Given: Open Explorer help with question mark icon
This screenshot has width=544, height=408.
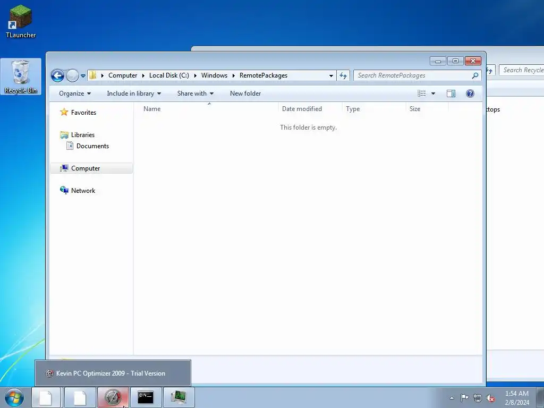Looking at the screenshot, I should pos(470,93).
